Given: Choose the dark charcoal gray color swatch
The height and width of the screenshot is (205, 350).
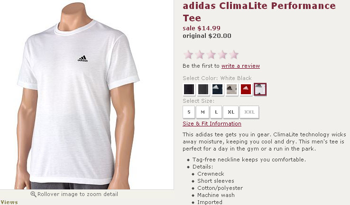Looking at the screenshot, I should pyautogui.click(x=203, y=89).
